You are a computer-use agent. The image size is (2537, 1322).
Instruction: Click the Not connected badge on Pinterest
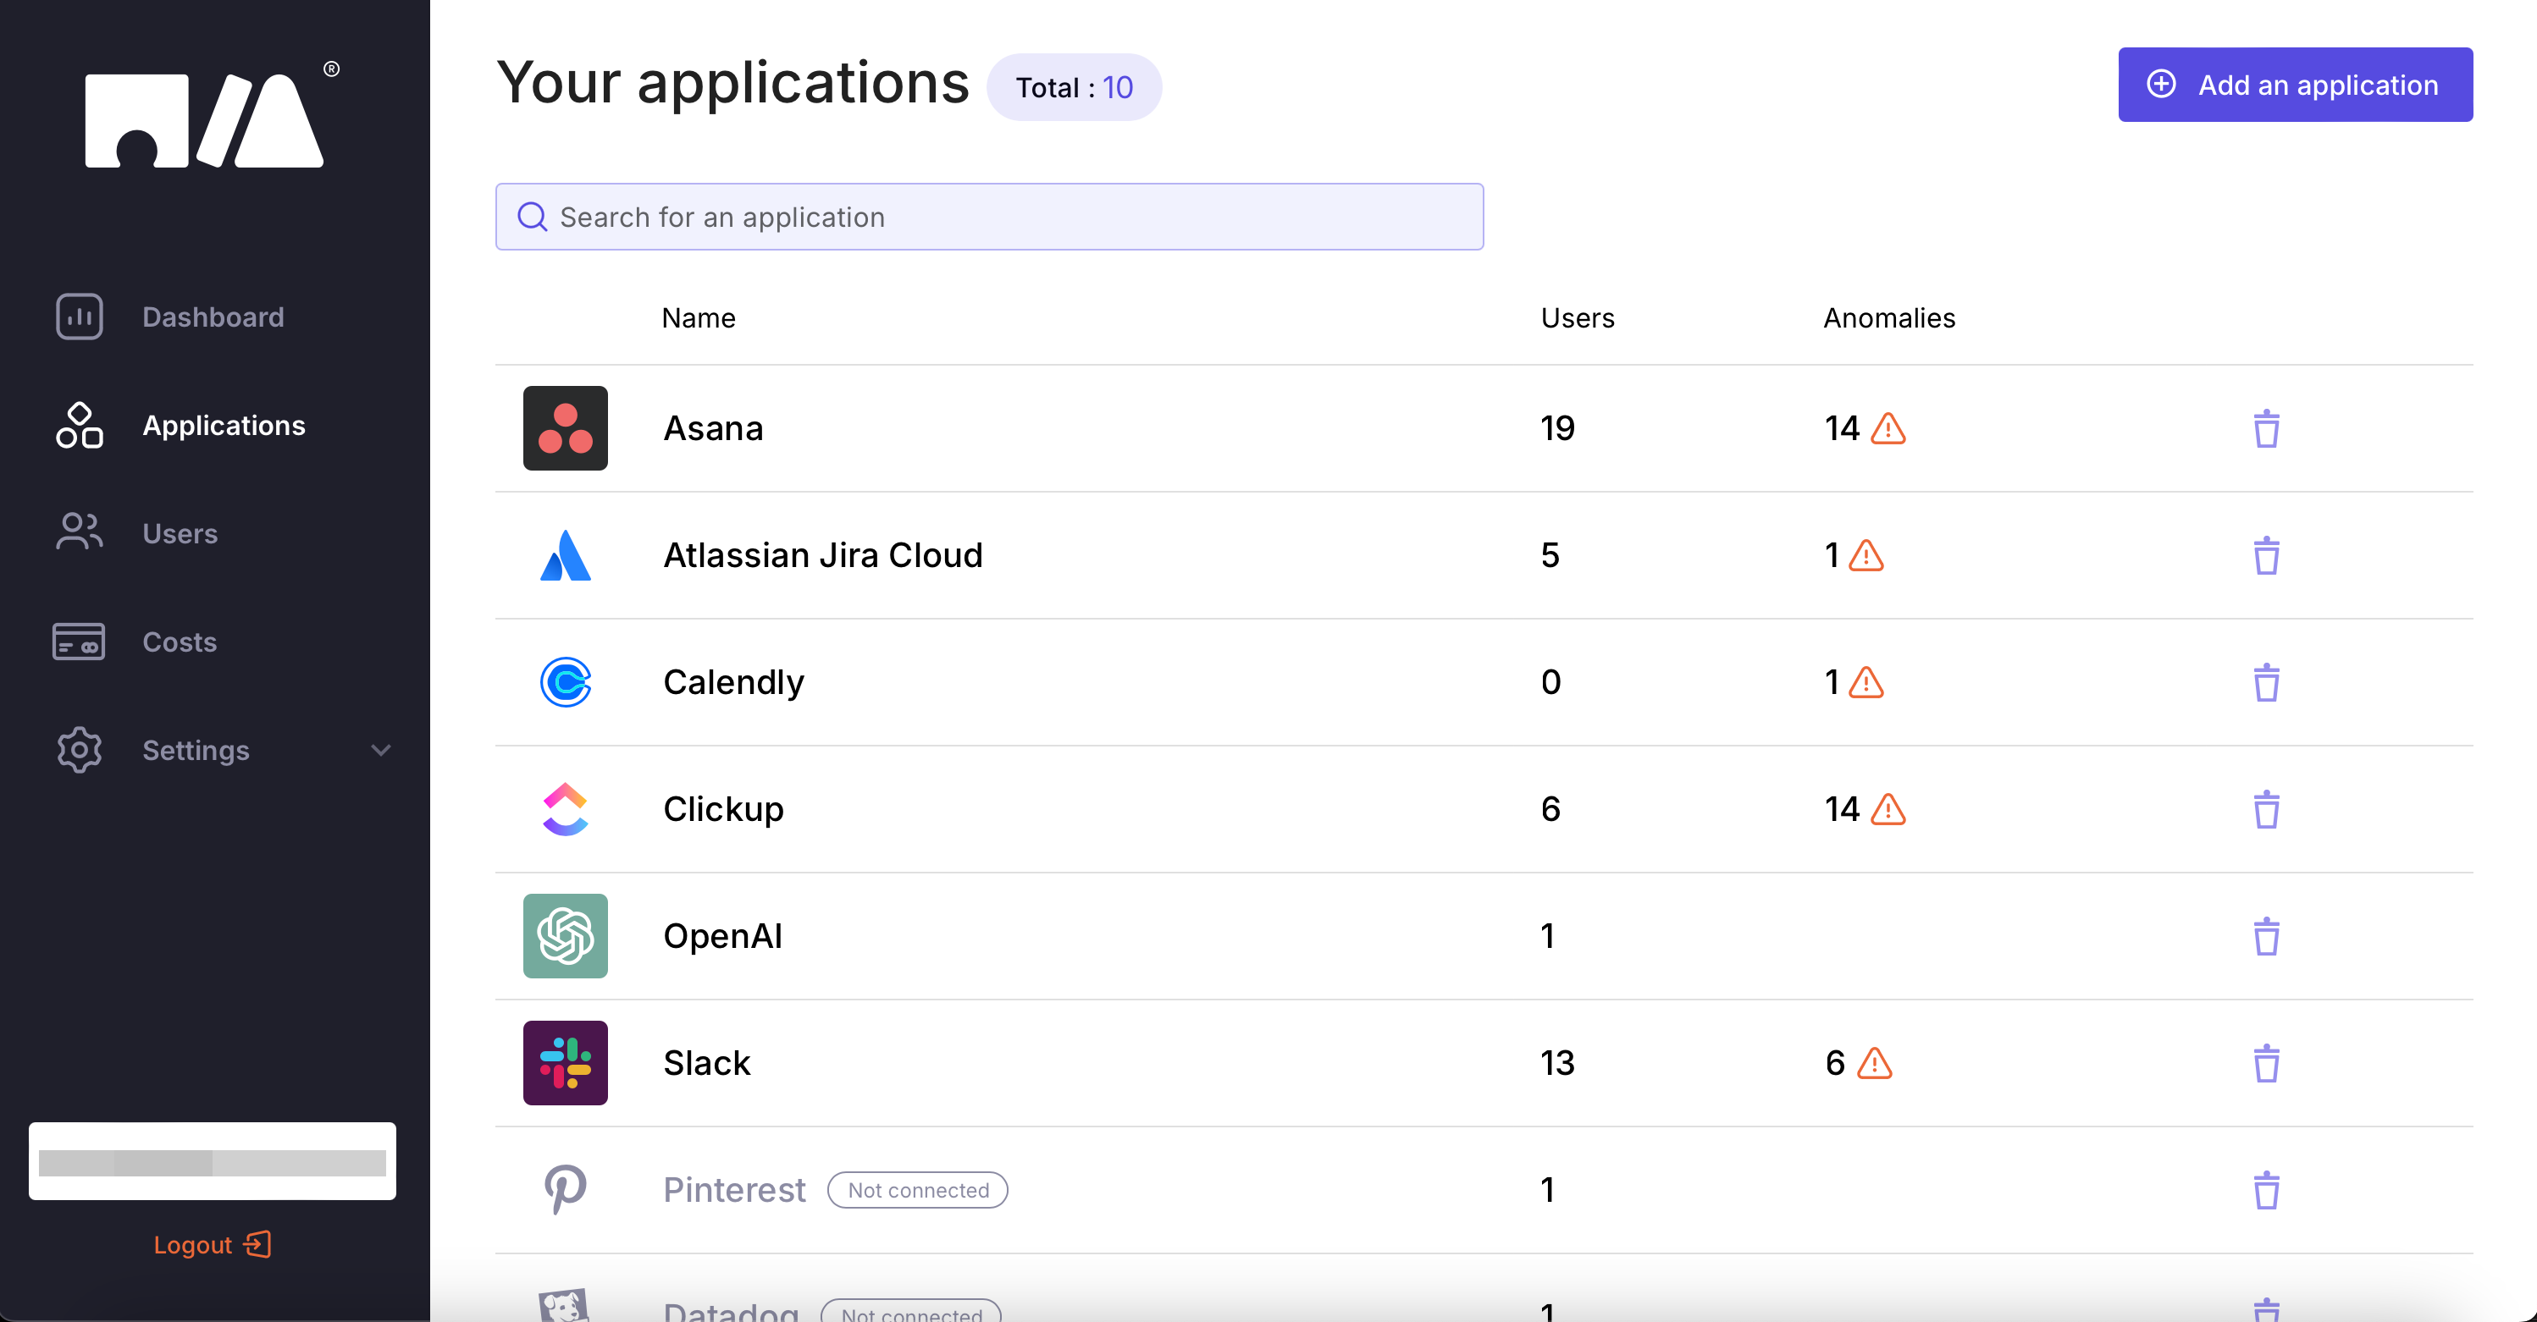click(918, 1190)
